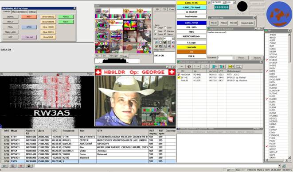
Task: Click the icon right of bottom command combo box
Action: (284, 166)
